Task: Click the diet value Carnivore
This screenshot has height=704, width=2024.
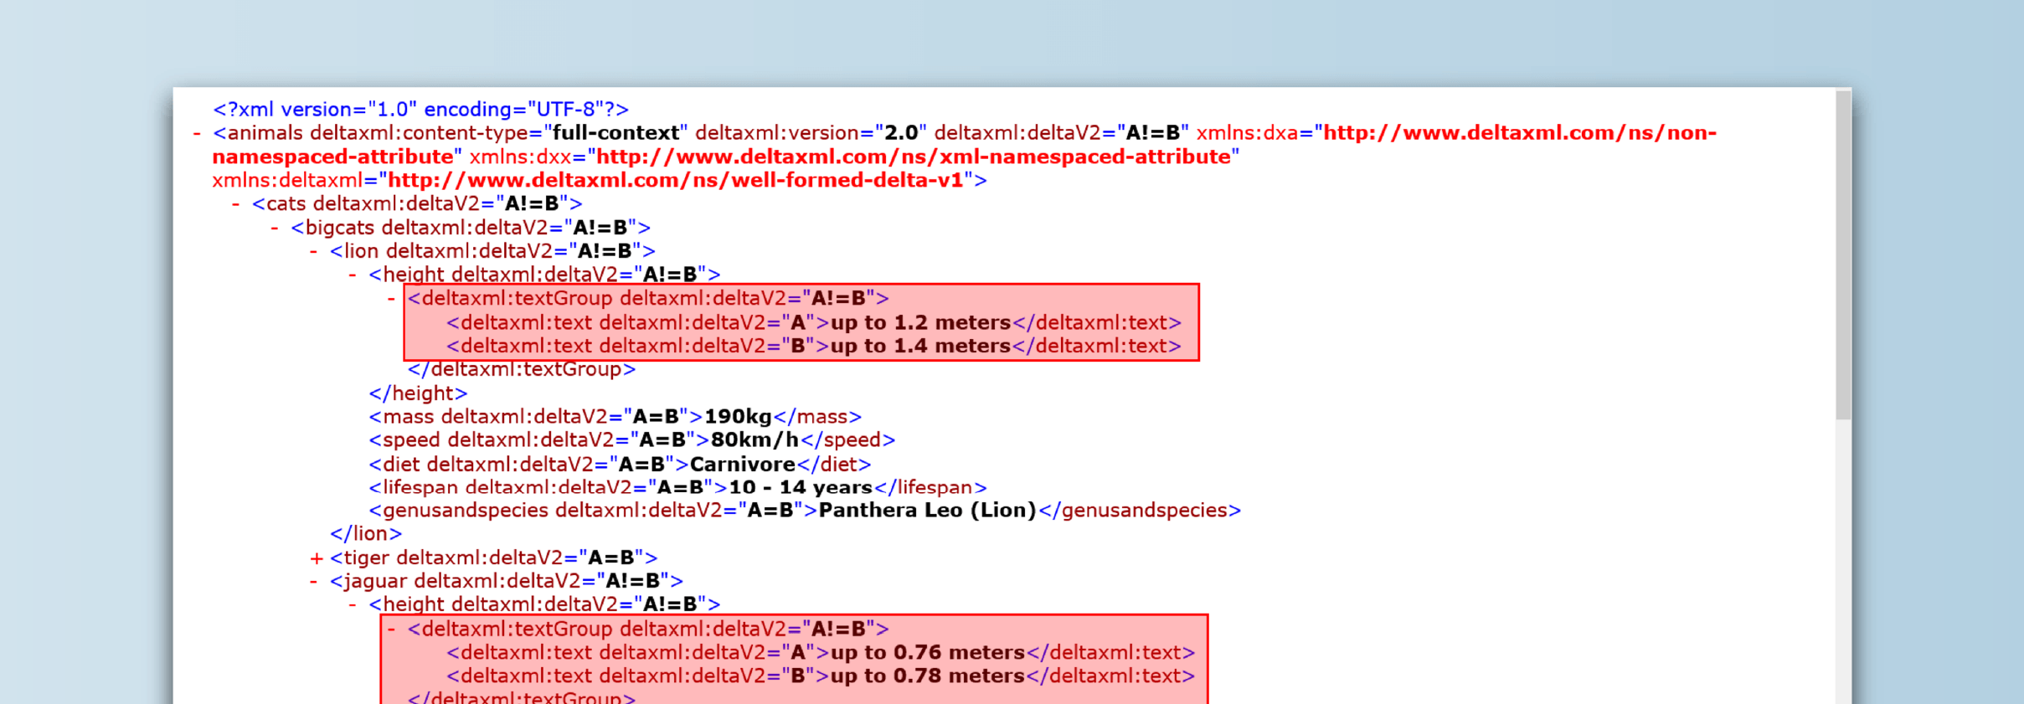Action: point(742,465)
